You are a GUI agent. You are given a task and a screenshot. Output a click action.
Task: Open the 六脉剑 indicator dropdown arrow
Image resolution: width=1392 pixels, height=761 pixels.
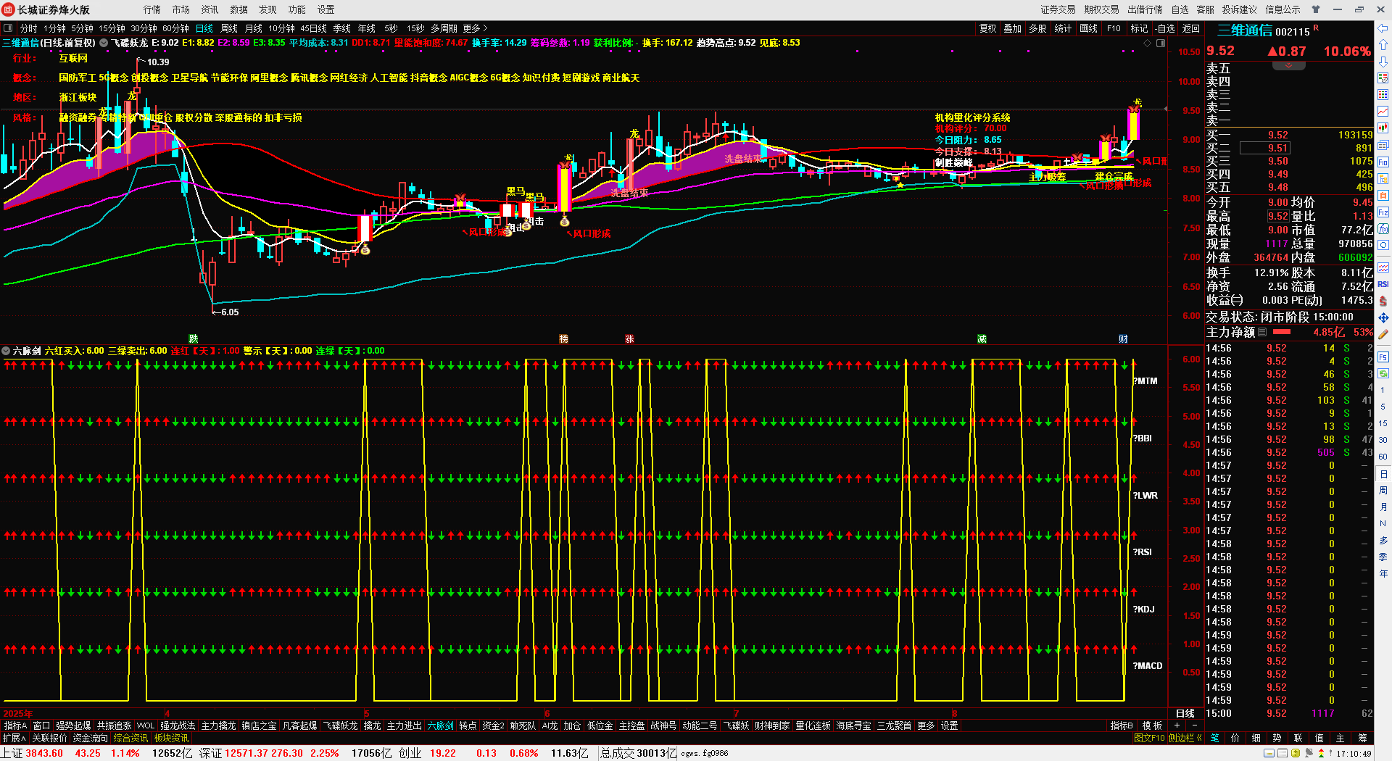(x=7, y=351)
